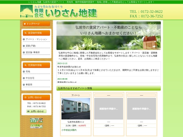Click sidebar TEL：0172-32-0622 text
Viewport: 183px width, 137px height.
point(36,103)
